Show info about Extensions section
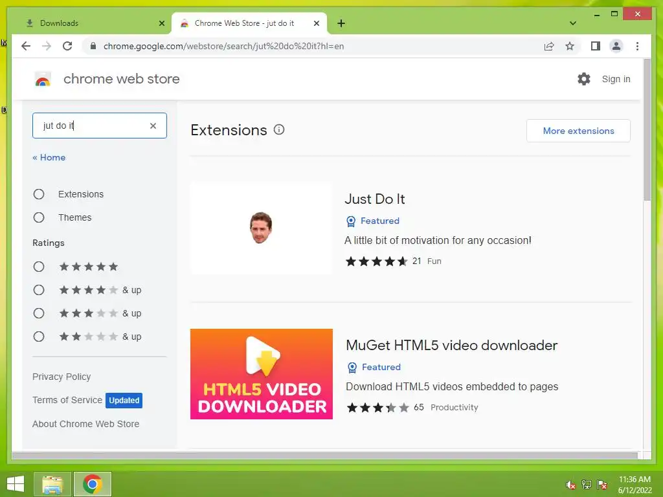 (x=279, y=129)
